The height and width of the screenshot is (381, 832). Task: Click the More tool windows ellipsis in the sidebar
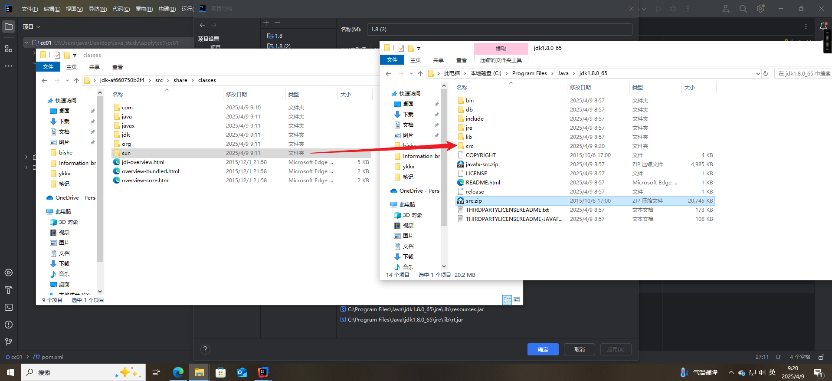coord(9,66)
